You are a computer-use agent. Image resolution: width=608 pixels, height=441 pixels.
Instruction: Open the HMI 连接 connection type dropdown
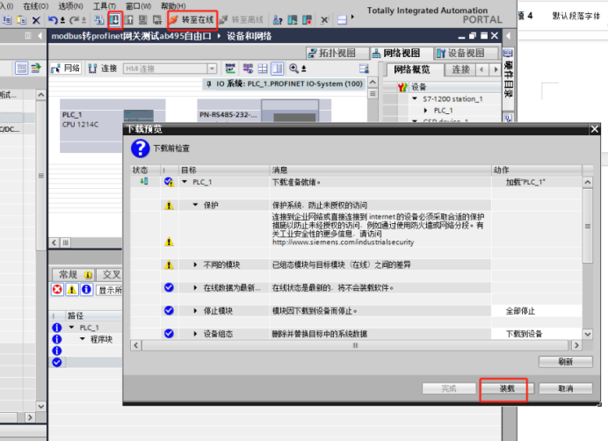pos(212,69)
